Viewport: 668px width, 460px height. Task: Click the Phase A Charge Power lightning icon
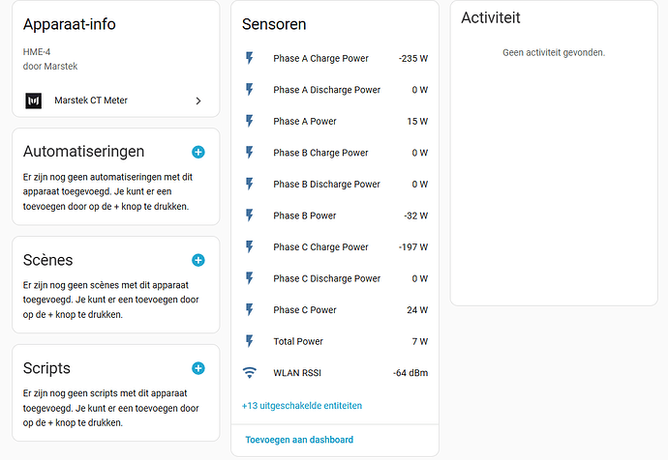click(x=249, y=58)
